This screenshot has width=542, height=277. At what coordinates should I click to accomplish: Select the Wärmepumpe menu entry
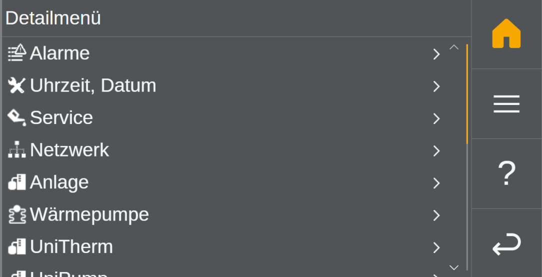pos(89,214)
